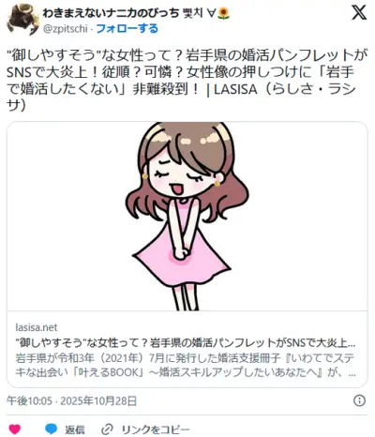Screen dimensions: 375x437
Task: Click the chain link copy icon
Action: click(108, 429)
